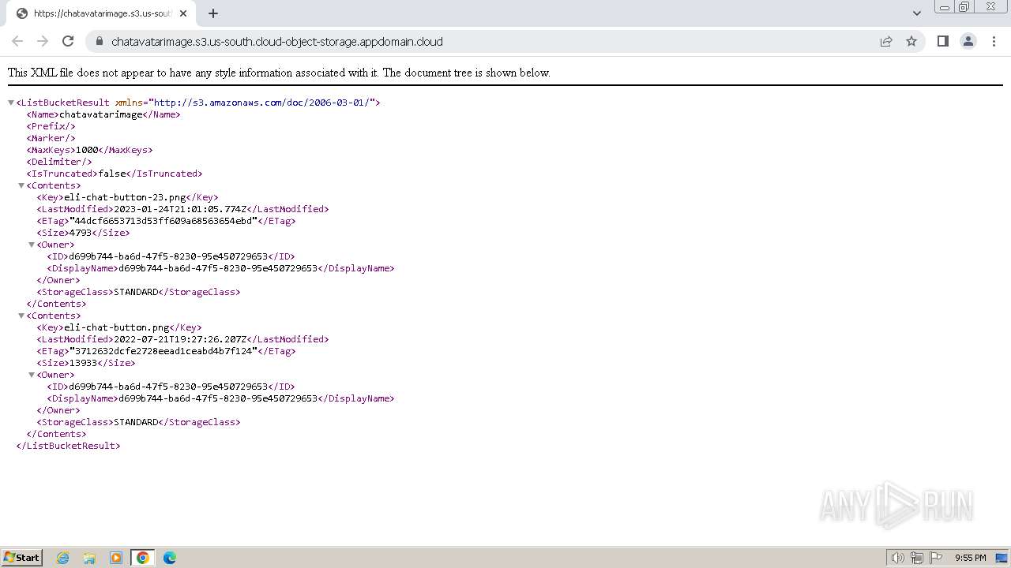Select the closing ListBucketResult tag
The height and width of the screenshot is (568, 1011).
coord(69,446)
